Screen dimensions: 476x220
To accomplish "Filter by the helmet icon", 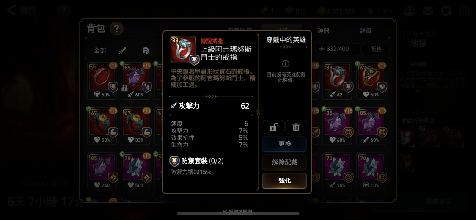I will (x=146, y=50).
